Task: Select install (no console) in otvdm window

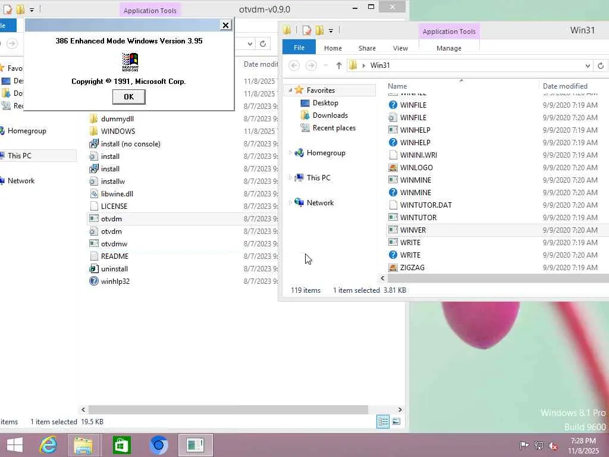Action: tap(130, 144)
